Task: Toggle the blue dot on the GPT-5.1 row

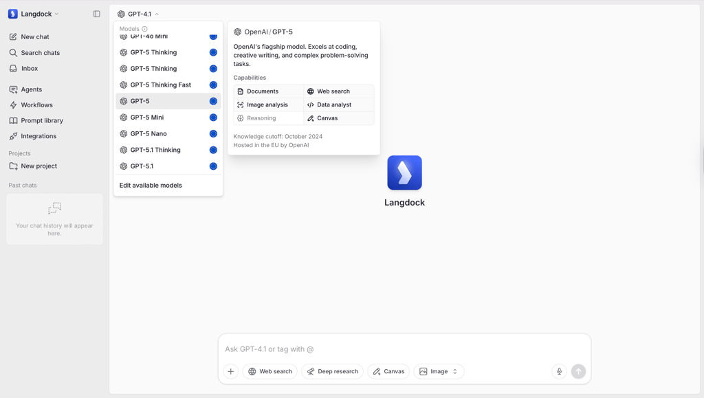Action: click(x=213, y=166)
